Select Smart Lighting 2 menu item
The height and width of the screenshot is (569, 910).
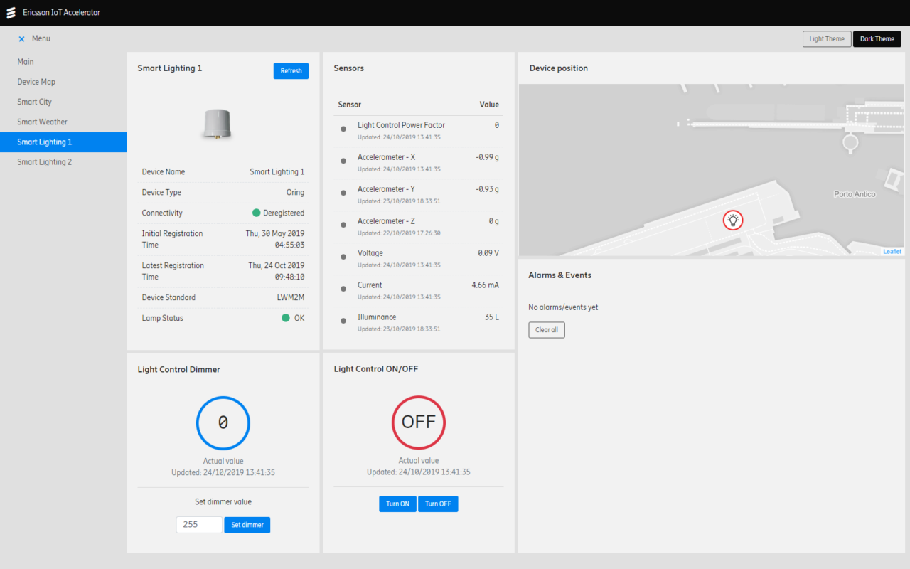[44, 162]
